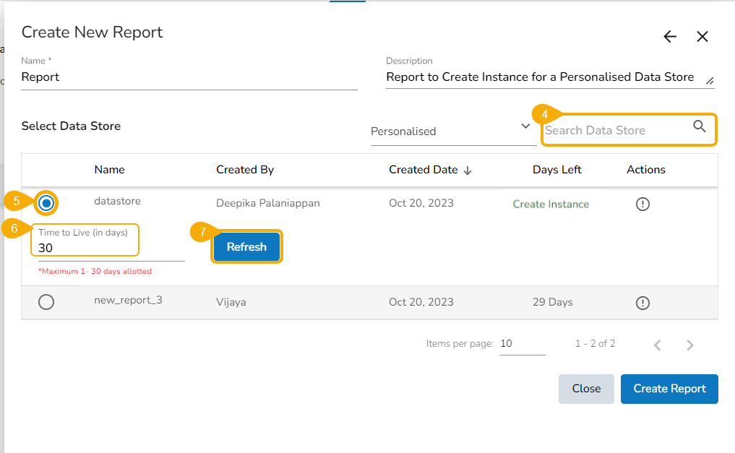735x453 pixels.
Task: Click the back arrow icon
Action: click(x=670, y=37)
